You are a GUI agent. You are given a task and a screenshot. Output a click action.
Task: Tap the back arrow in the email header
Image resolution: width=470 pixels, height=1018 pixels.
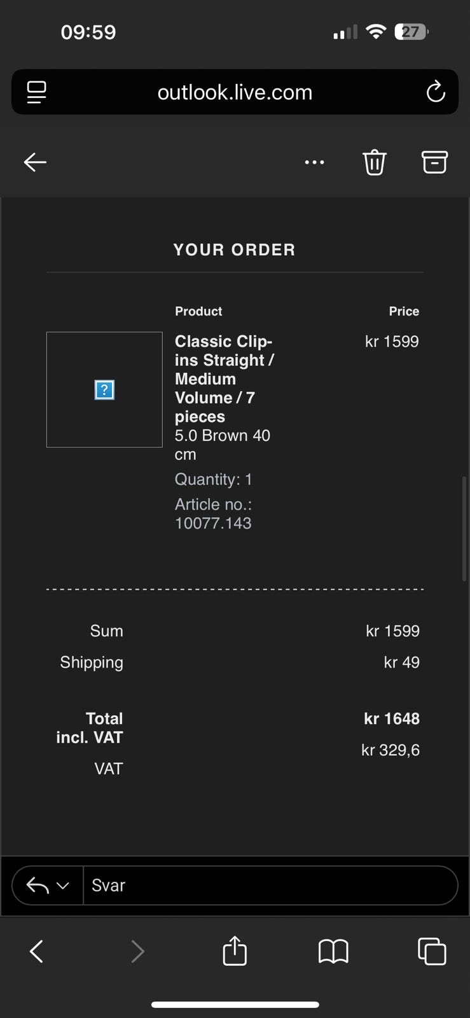point(35,162)
